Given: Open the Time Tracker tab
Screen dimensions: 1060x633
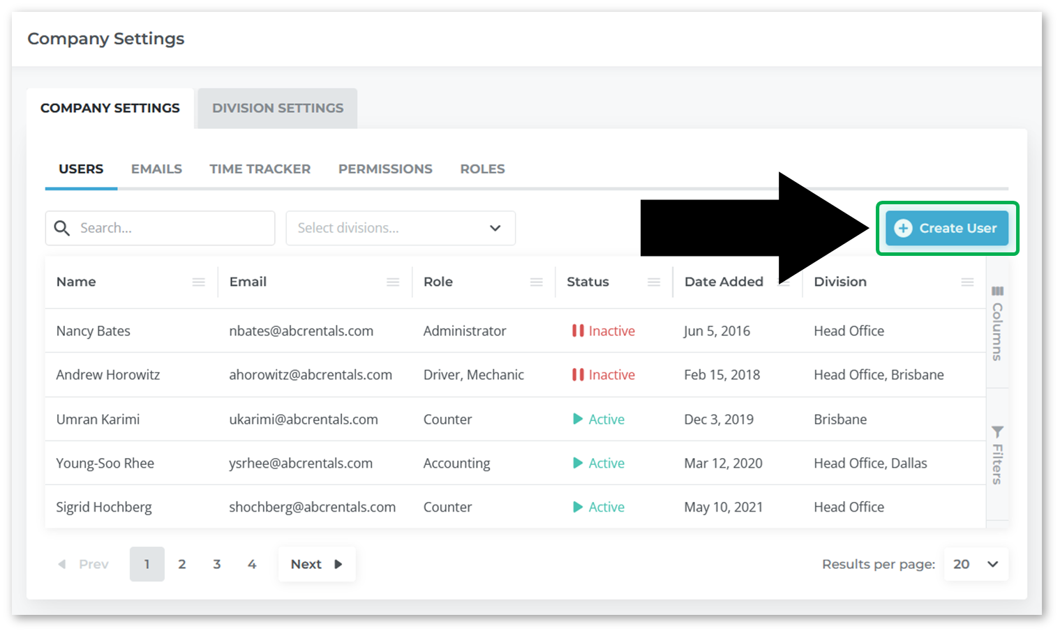Looking at the screenshot, I should [x=260, y=169].
